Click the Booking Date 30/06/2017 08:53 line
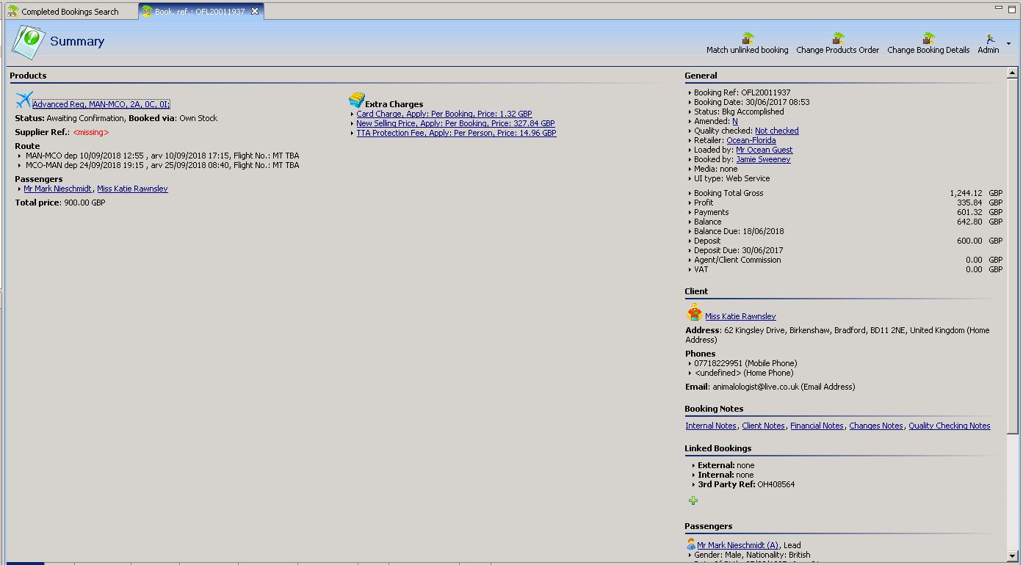Viewport: 1023px width, 565px height. pyautogui.click(x=751, y=103)
